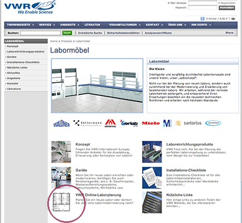Screen dimensions: 242x223
Task: Open the VWR Online-Laborplanung heading link
Action: tap(99, 195)
